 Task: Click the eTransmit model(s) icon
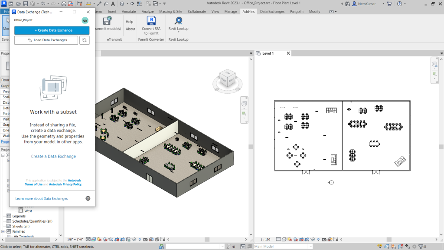coord(107,21)
